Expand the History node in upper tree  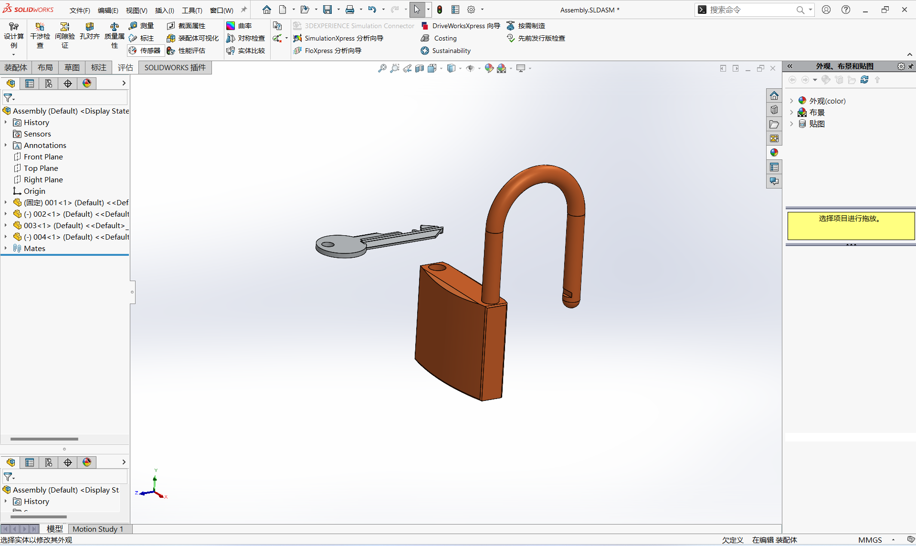[x=6, y=123]
